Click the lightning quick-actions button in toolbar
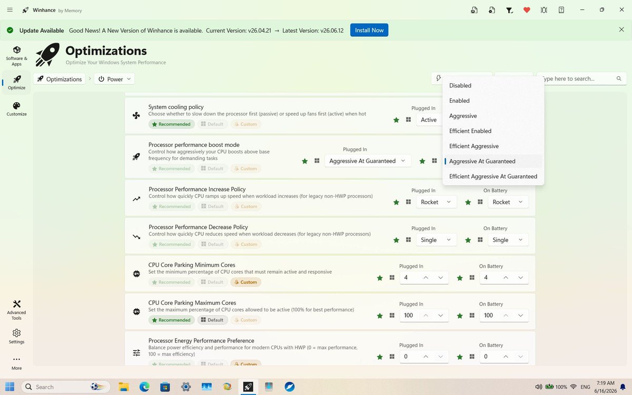The height and width of the screenshot is (395, 632). coord(438,78)
